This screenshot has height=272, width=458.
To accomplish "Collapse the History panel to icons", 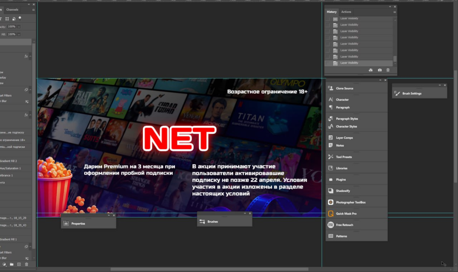I will click(390, 6).
